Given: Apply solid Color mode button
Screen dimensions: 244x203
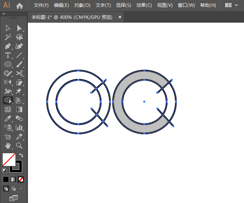Looking at the screenshot, I should coord(6,179).
